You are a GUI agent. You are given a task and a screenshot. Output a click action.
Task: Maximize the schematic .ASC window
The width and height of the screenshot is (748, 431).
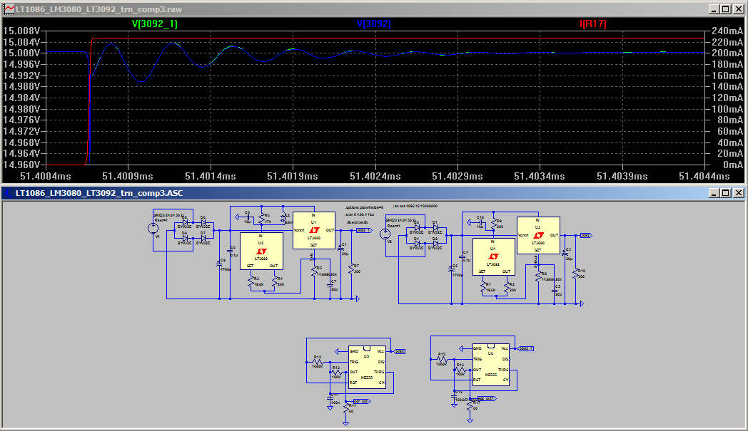point(726,193)
